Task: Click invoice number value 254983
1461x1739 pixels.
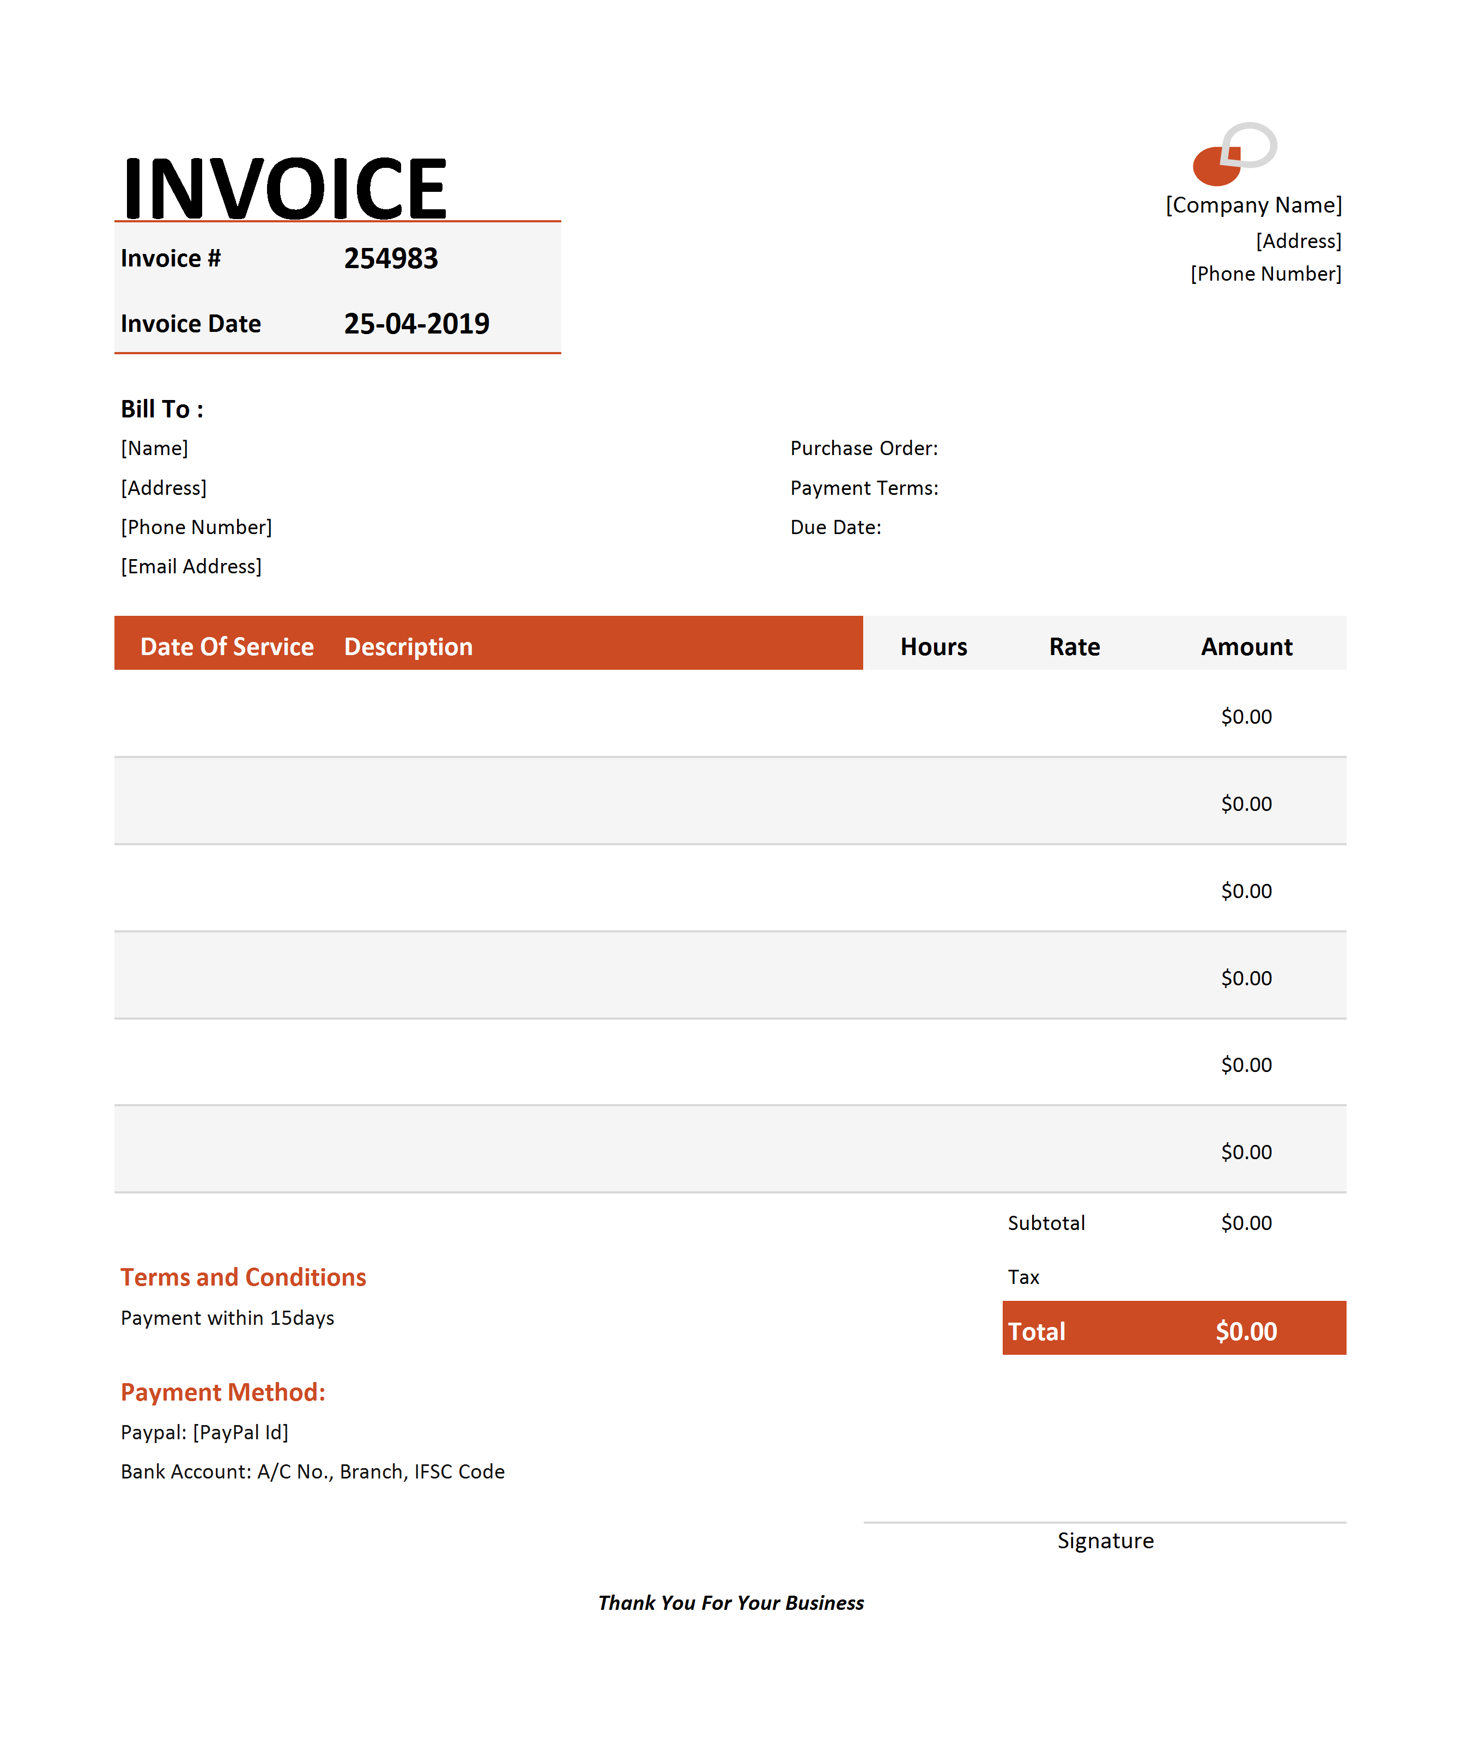Action: 391,258
